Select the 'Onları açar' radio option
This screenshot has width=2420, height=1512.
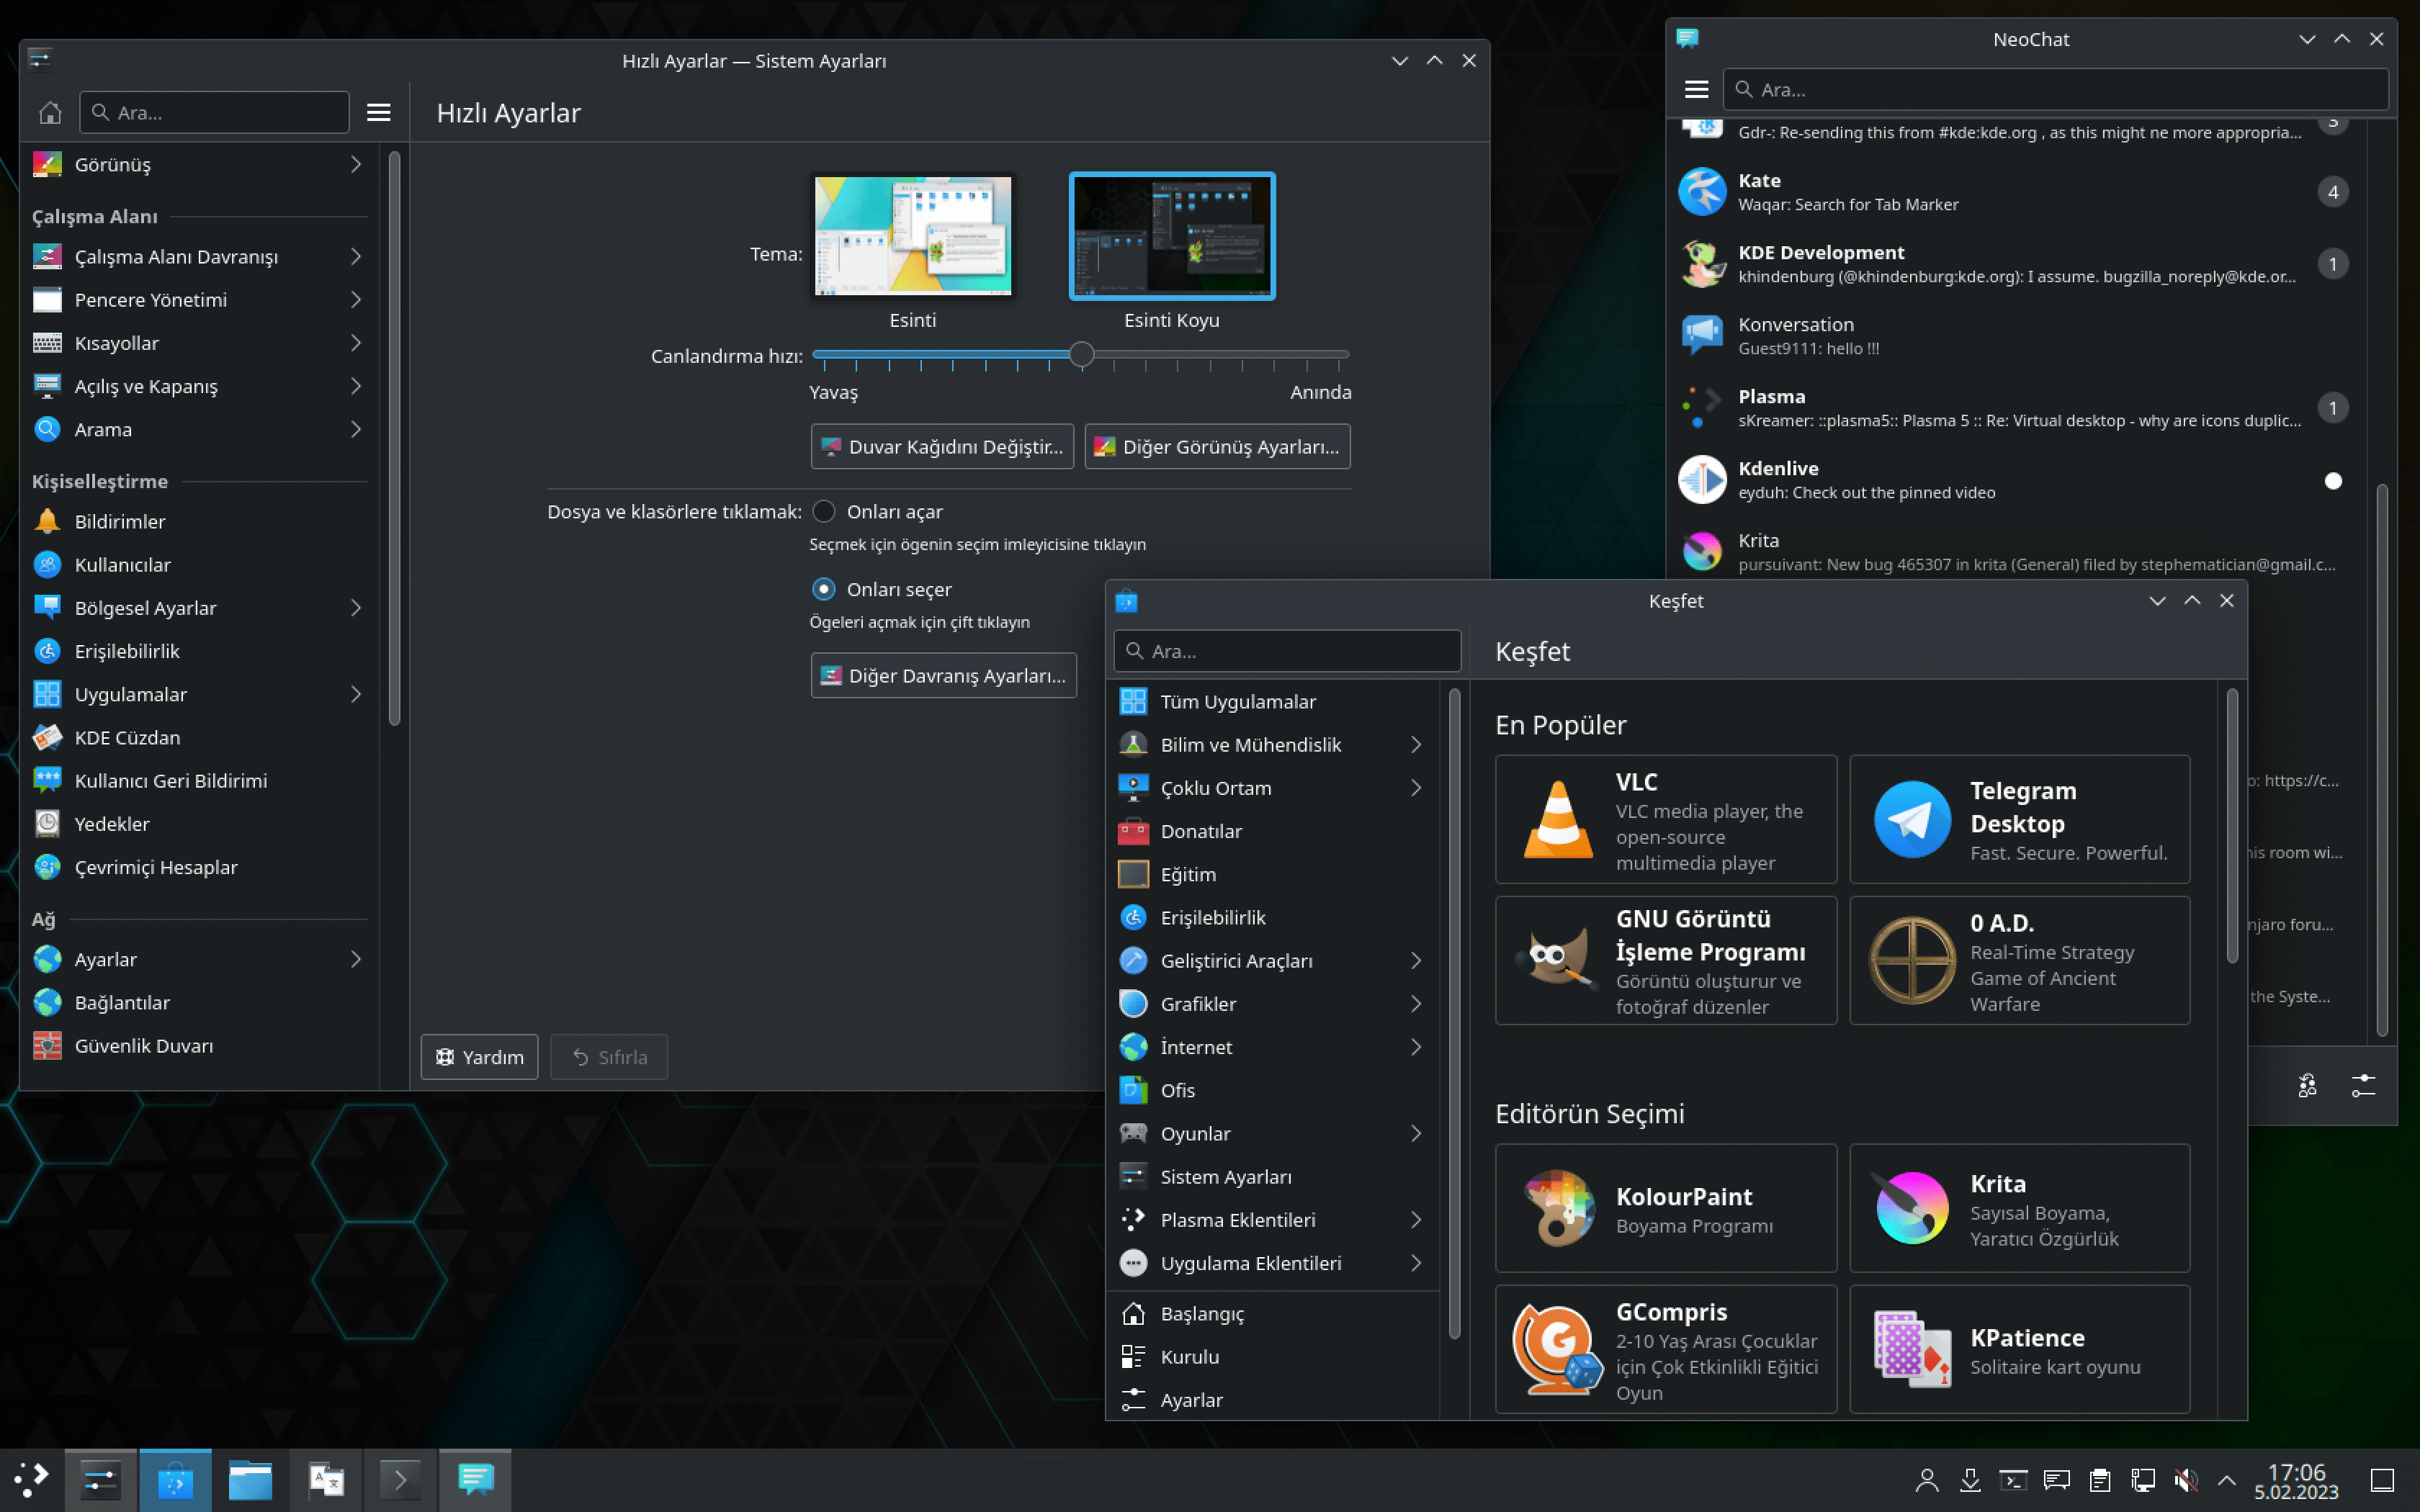click(x=823, y=511)
